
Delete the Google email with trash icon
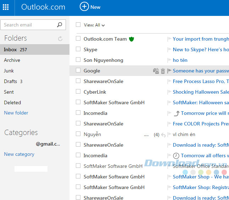(163, 71)
